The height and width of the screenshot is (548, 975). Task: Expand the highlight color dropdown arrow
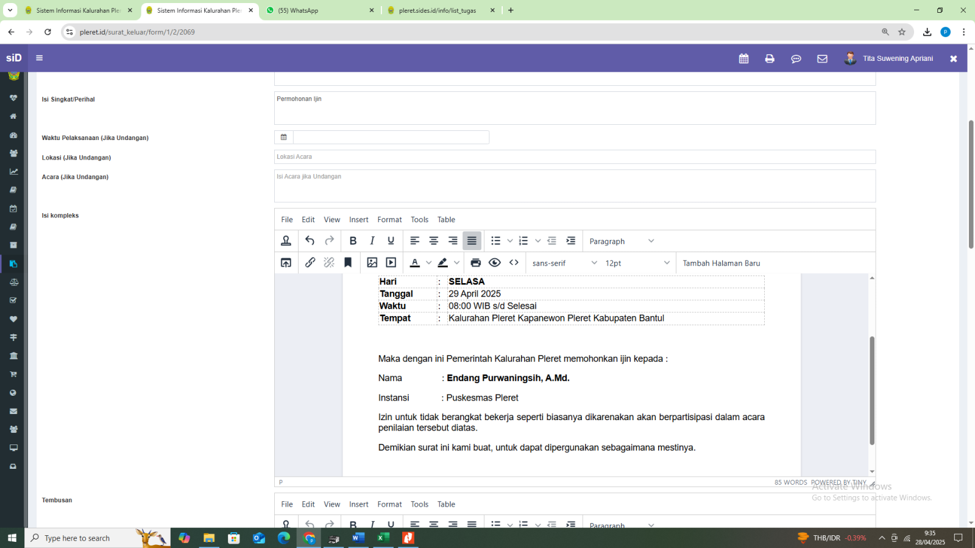click(x=456, y=263)
